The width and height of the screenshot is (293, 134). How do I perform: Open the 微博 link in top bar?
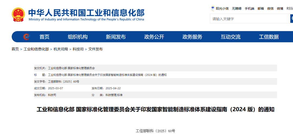[x=280, y=8]
